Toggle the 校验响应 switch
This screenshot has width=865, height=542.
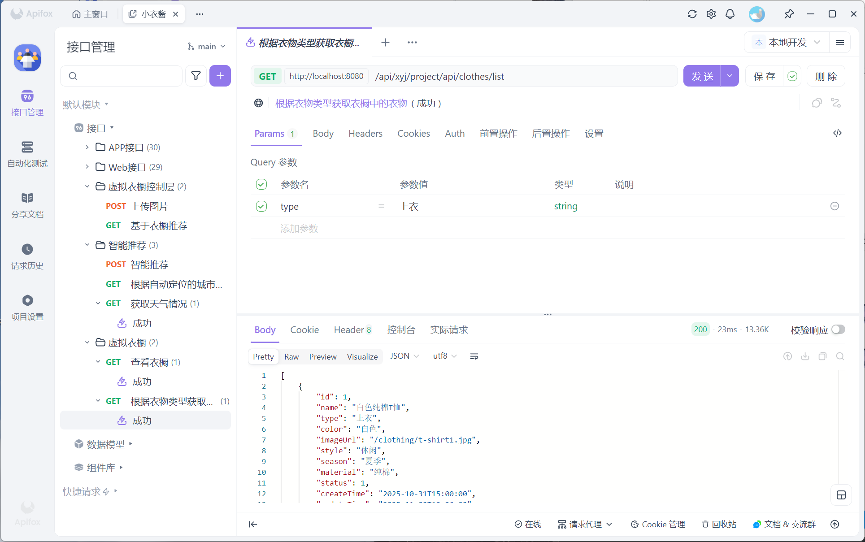coord(838,330)
